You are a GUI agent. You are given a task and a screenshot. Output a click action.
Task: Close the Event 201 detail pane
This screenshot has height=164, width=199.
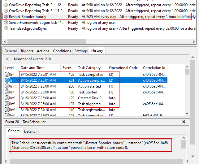click(x=184, y=122)
